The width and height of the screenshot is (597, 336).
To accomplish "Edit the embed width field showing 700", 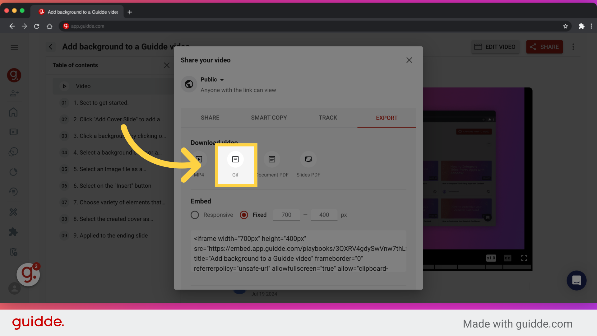I will (286, 215).
